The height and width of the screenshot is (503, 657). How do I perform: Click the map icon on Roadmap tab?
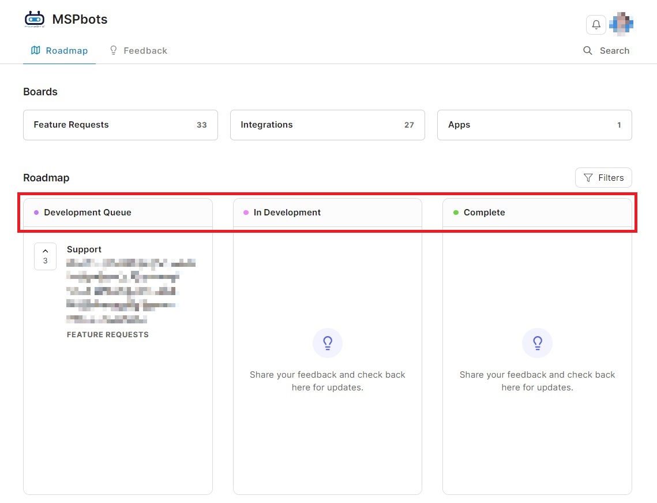(x=36, y=51)
